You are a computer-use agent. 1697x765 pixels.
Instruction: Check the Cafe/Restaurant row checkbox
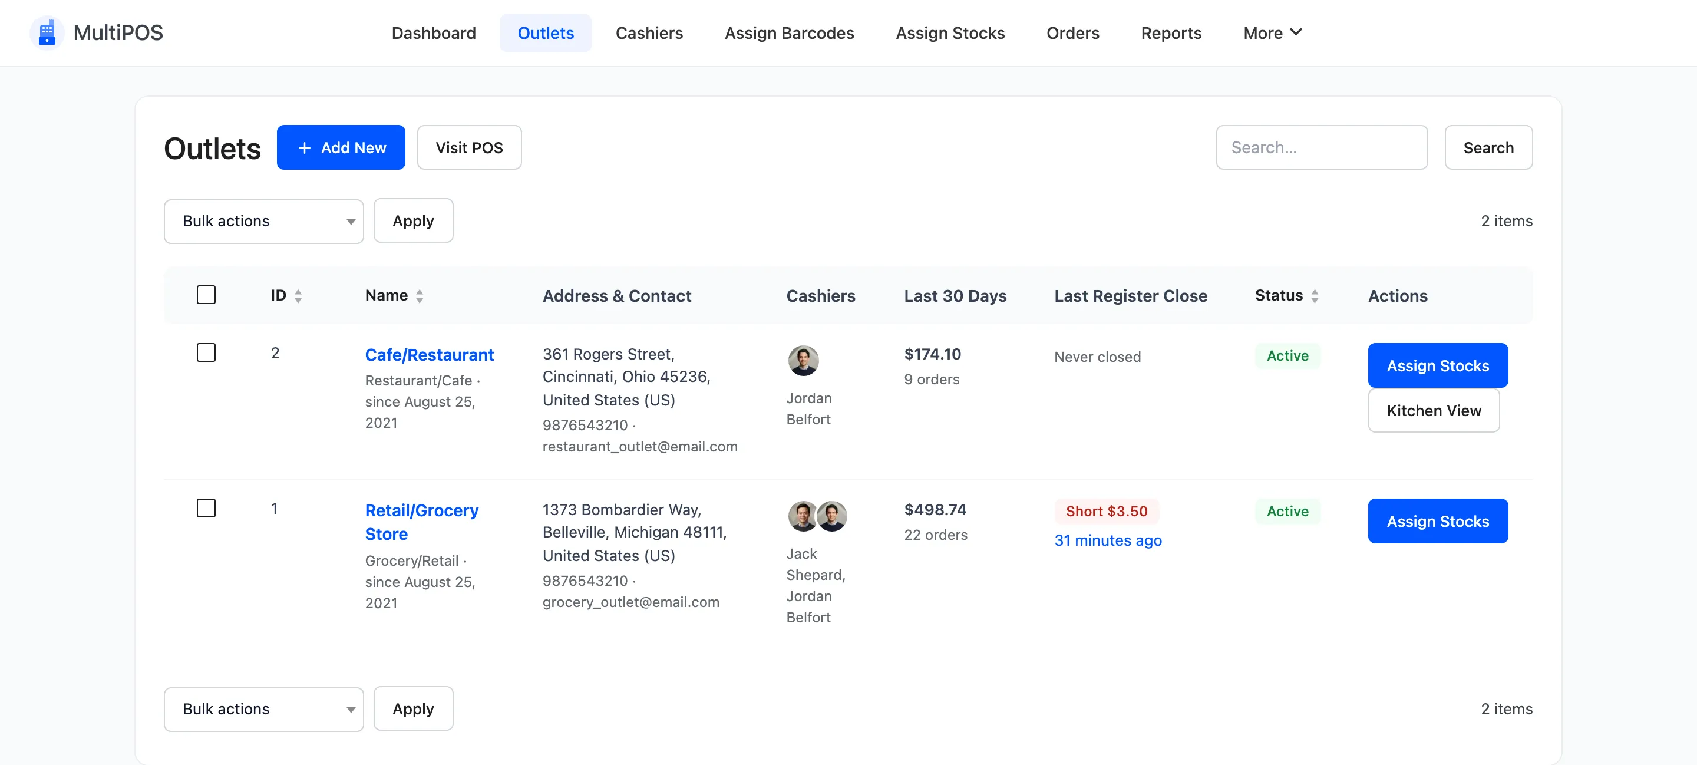206,352
